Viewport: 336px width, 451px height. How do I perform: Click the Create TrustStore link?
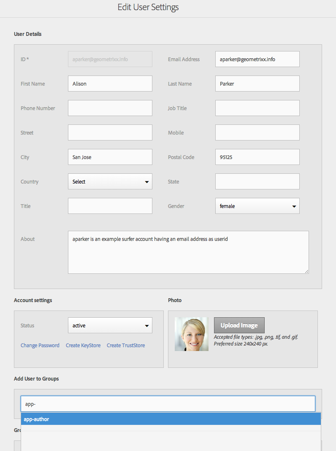[126, 346]
